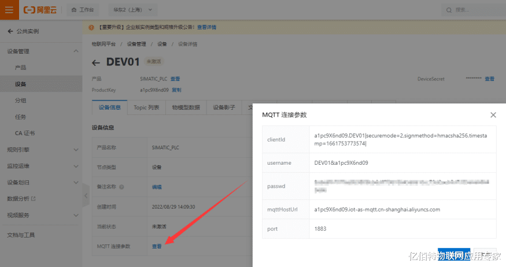Focus the top search box
This screenshot has height=267, width=506.
(x=474, y=10)
